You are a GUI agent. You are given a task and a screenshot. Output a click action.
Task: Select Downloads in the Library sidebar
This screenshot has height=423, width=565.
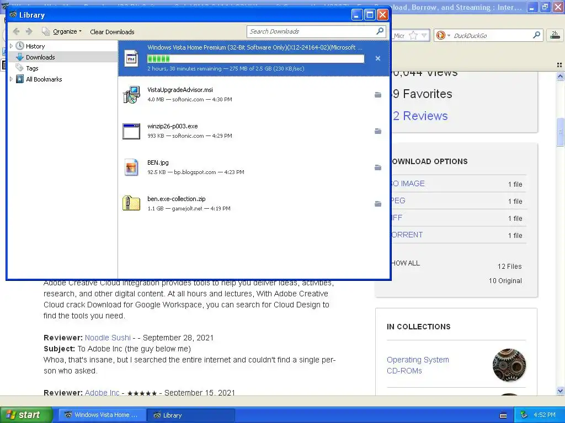point(40,57)
